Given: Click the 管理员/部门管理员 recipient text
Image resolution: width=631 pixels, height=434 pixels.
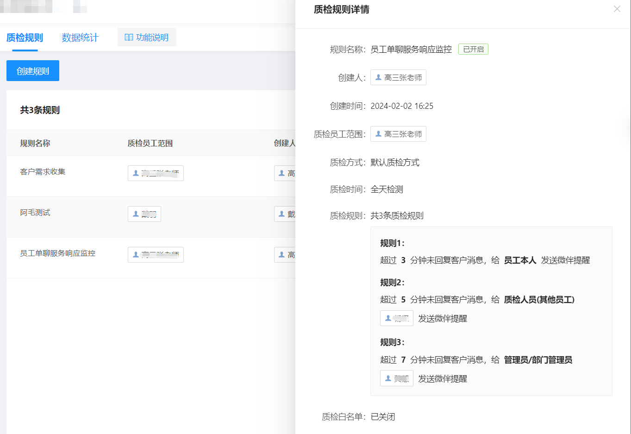Looking at the screenshot, I should pos(538,360).
